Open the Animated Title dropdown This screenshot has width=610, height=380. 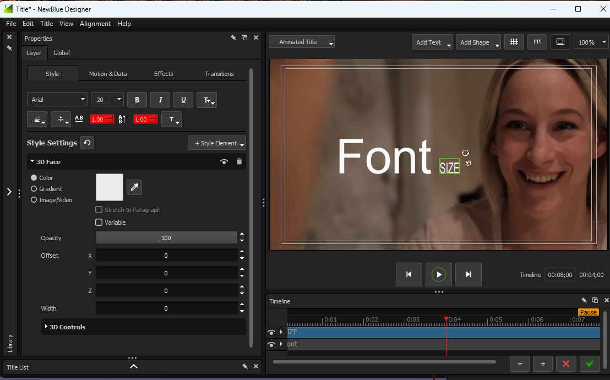[x=302, y=42]
